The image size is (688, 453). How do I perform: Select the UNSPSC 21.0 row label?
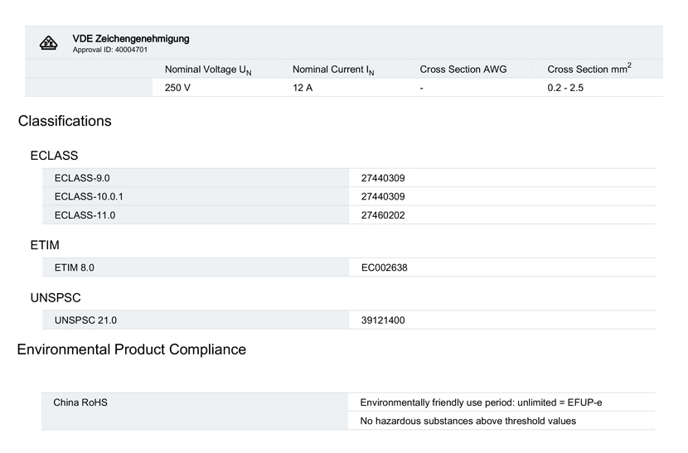click(85, 320)
